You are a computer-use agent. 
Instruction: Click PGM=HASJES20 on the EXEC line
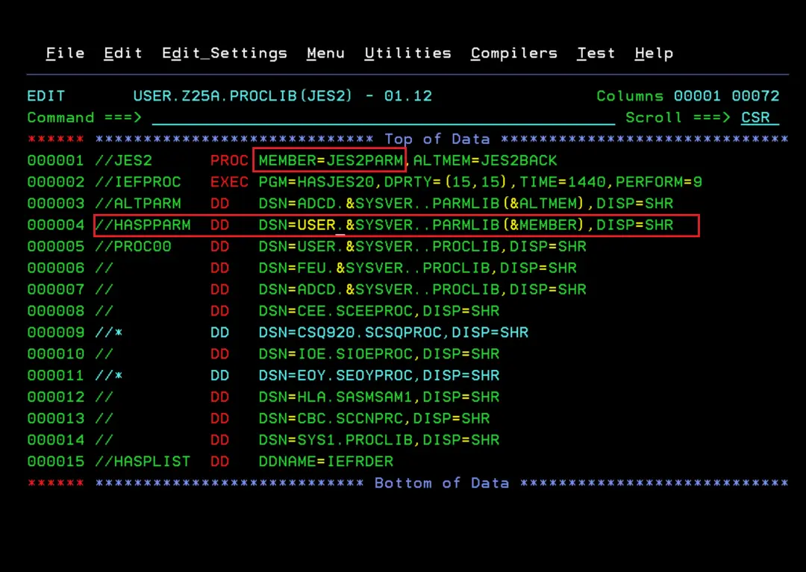pos(316,182)
